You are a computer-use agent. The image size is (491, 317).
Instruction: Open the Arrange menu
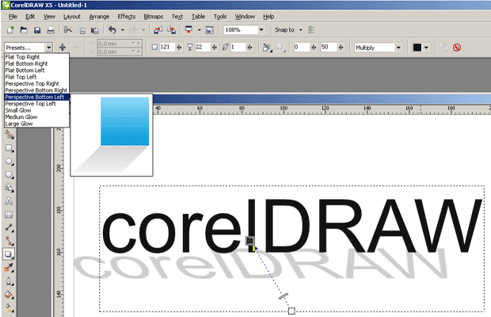pyautogui.click(x=99, y=17)
